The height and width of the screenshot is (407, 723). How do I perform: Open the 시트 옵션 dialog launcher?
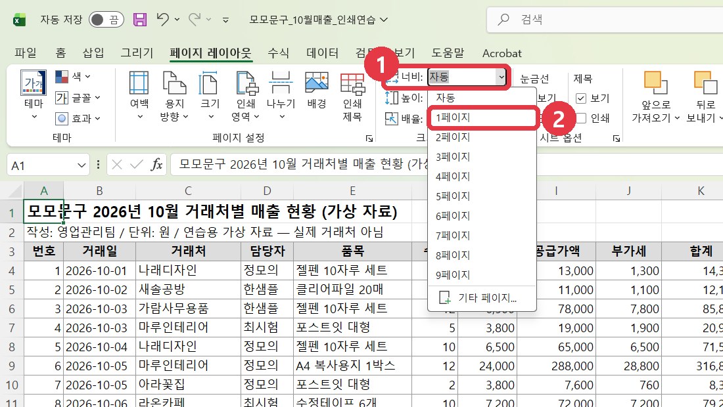tap(617, 138)
